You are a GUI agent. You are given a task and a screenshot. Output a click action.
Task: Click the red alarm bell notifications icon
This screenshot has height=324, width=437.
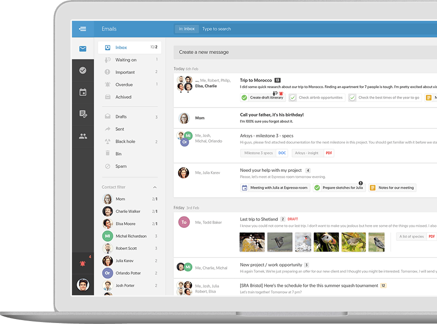click(x=82, y=264)
